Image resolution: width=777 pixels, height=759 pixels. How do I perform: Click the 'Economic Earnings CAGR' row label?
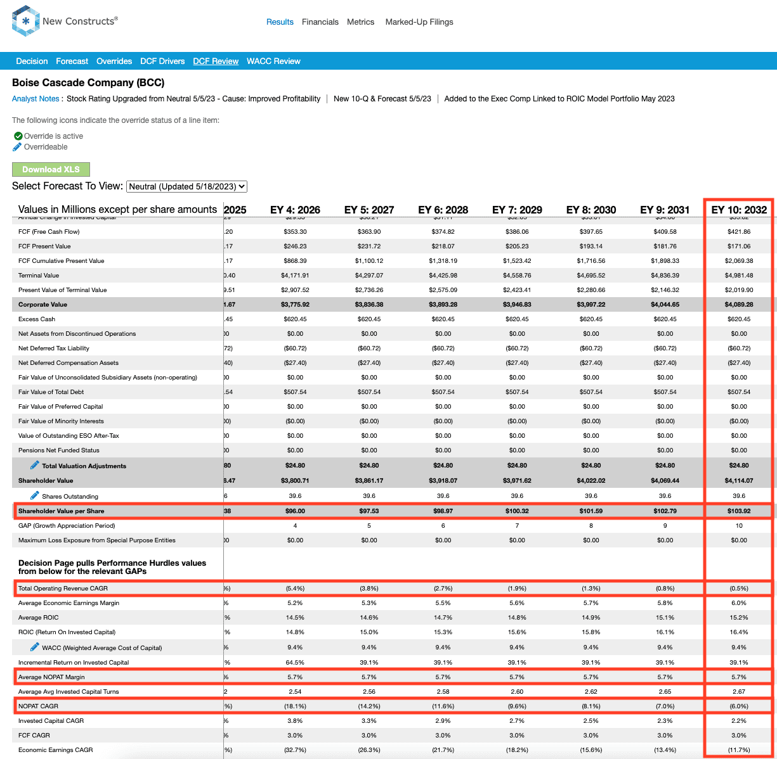(55, 750)
